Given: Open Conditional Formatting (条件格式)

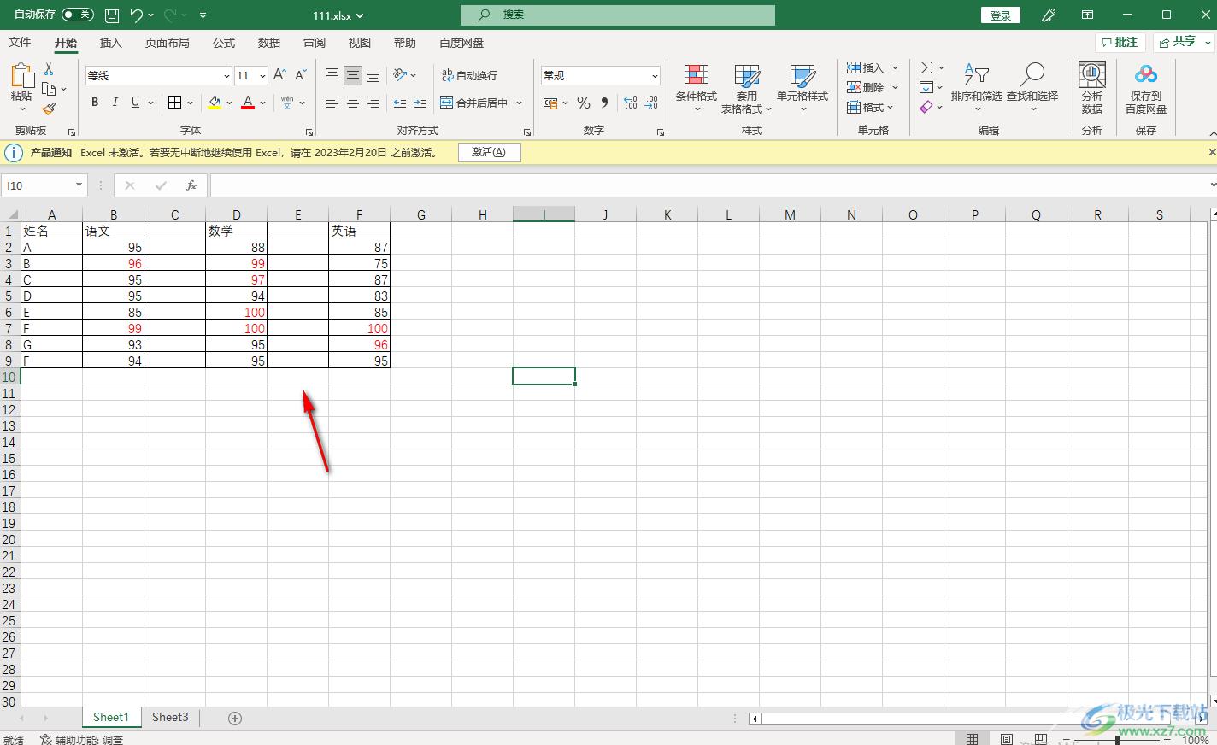Looking at the screenshot, I should 697,88.
